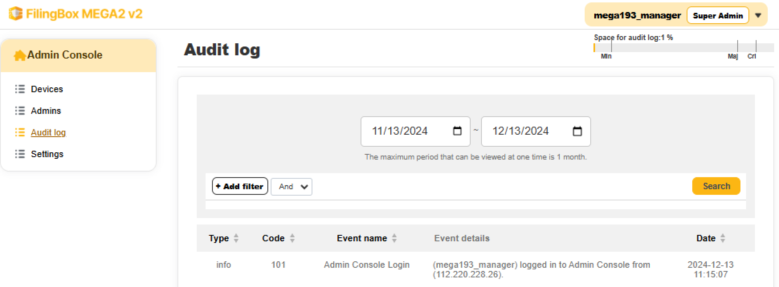This screenshot has height=287, width=779.
Task: Click the start date 11/13/2024 input field
Action: (x=406, y=131)
